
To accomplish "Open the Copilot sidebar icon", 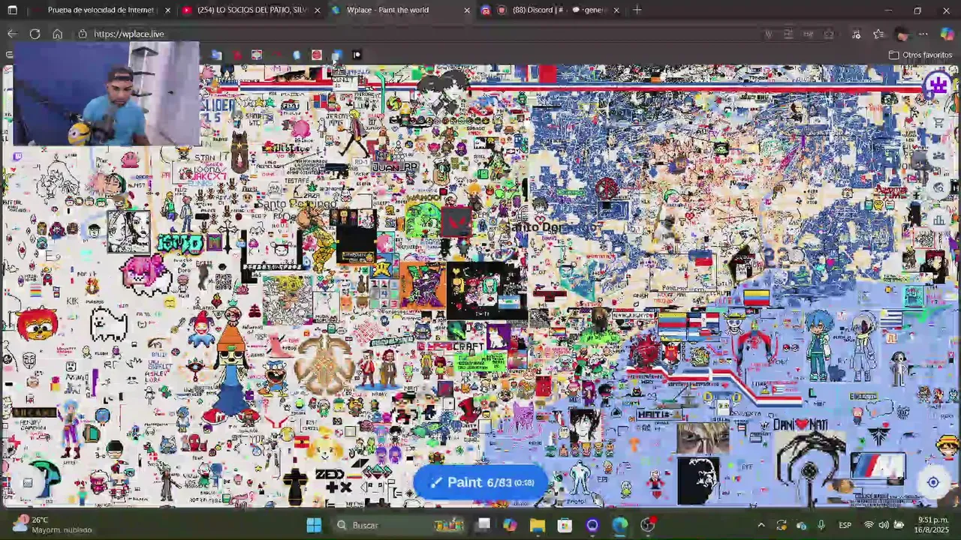I will tap(946, 34).
